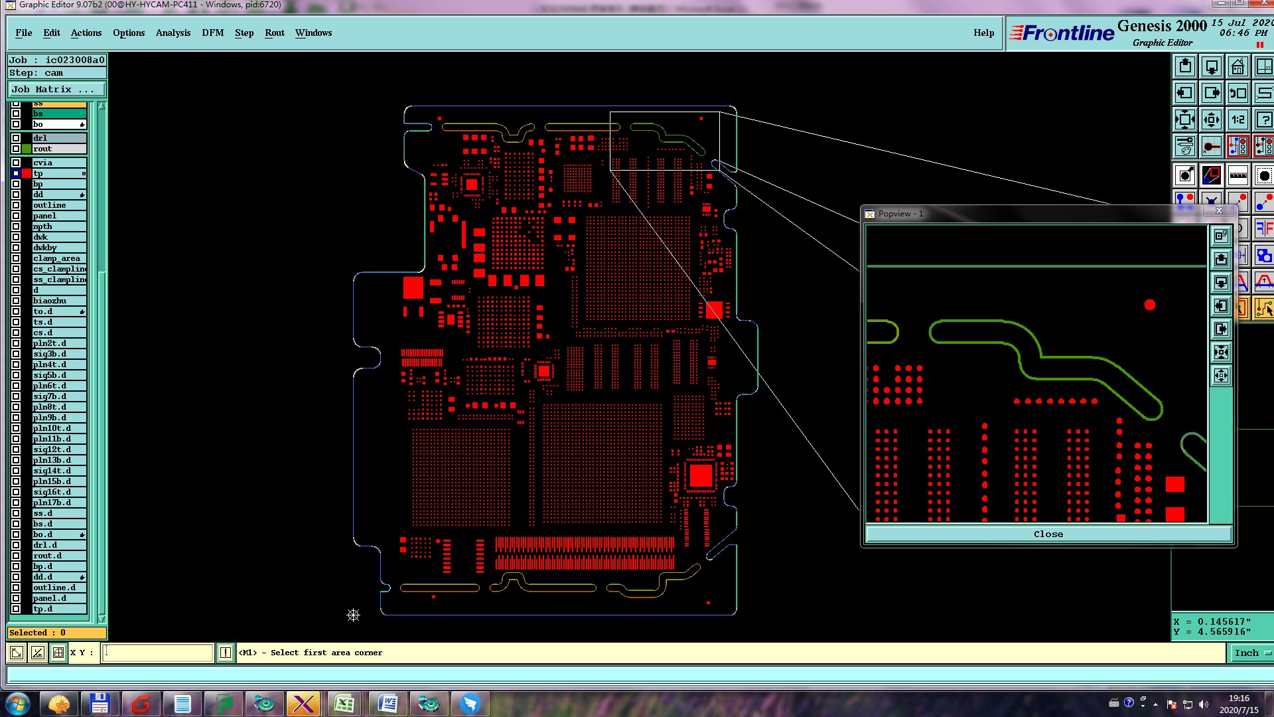Click the X Y coordinate input field

pos(157,653)
